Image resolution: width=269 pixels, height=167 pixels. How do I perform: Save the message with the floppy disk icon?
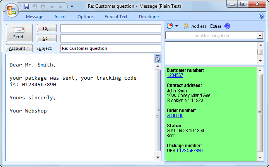tap(26, 7)
